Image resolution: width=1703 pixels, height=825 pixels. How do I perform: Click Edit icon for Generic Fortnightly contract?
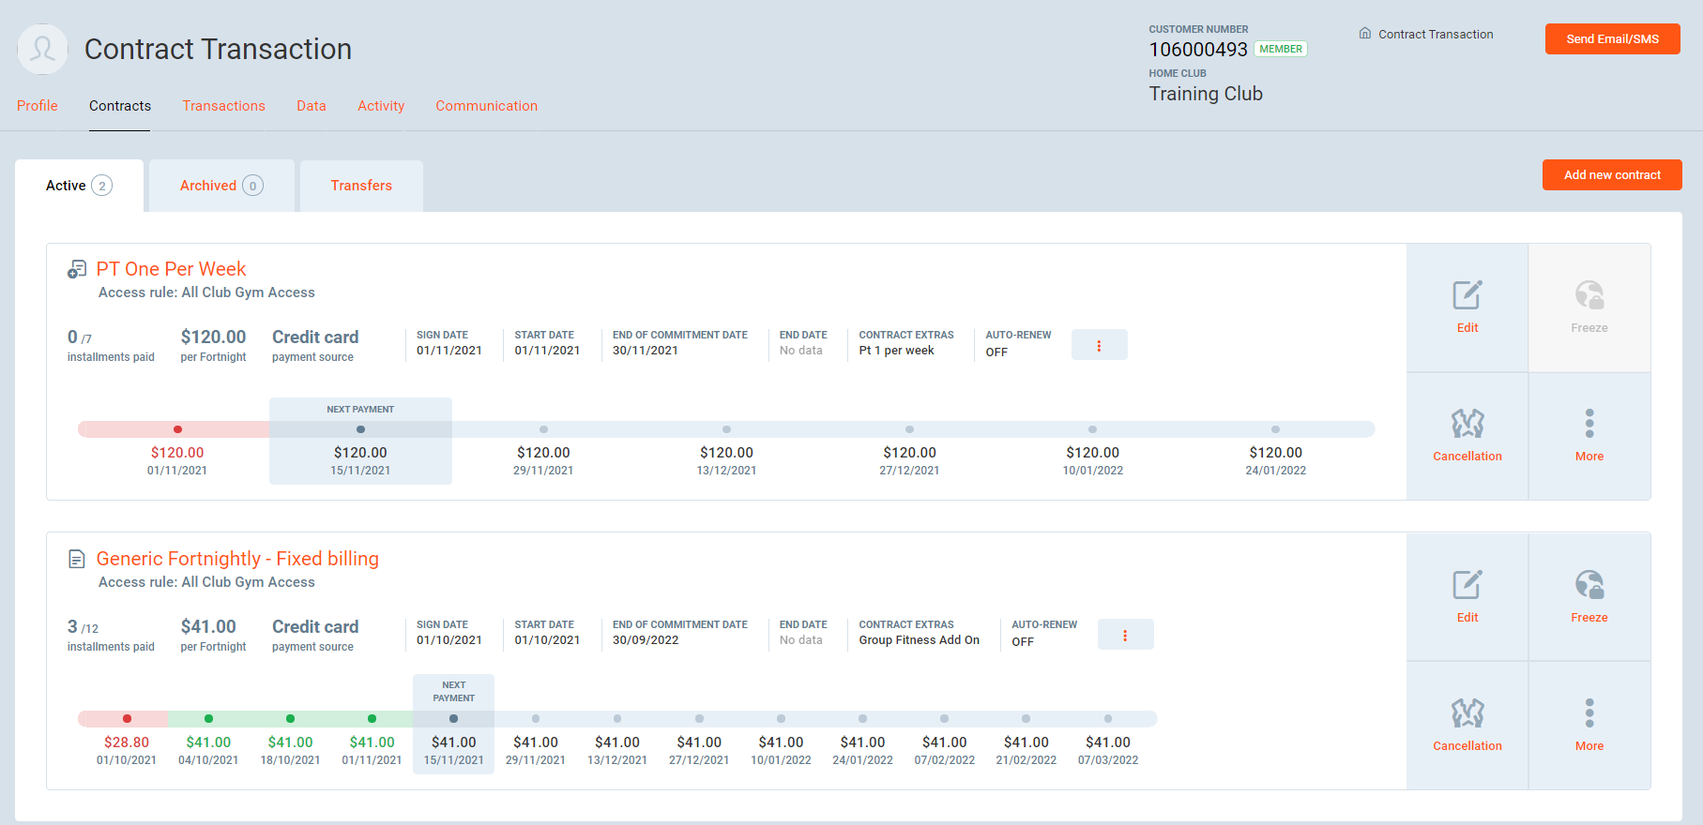click(x=1467, y=586)
